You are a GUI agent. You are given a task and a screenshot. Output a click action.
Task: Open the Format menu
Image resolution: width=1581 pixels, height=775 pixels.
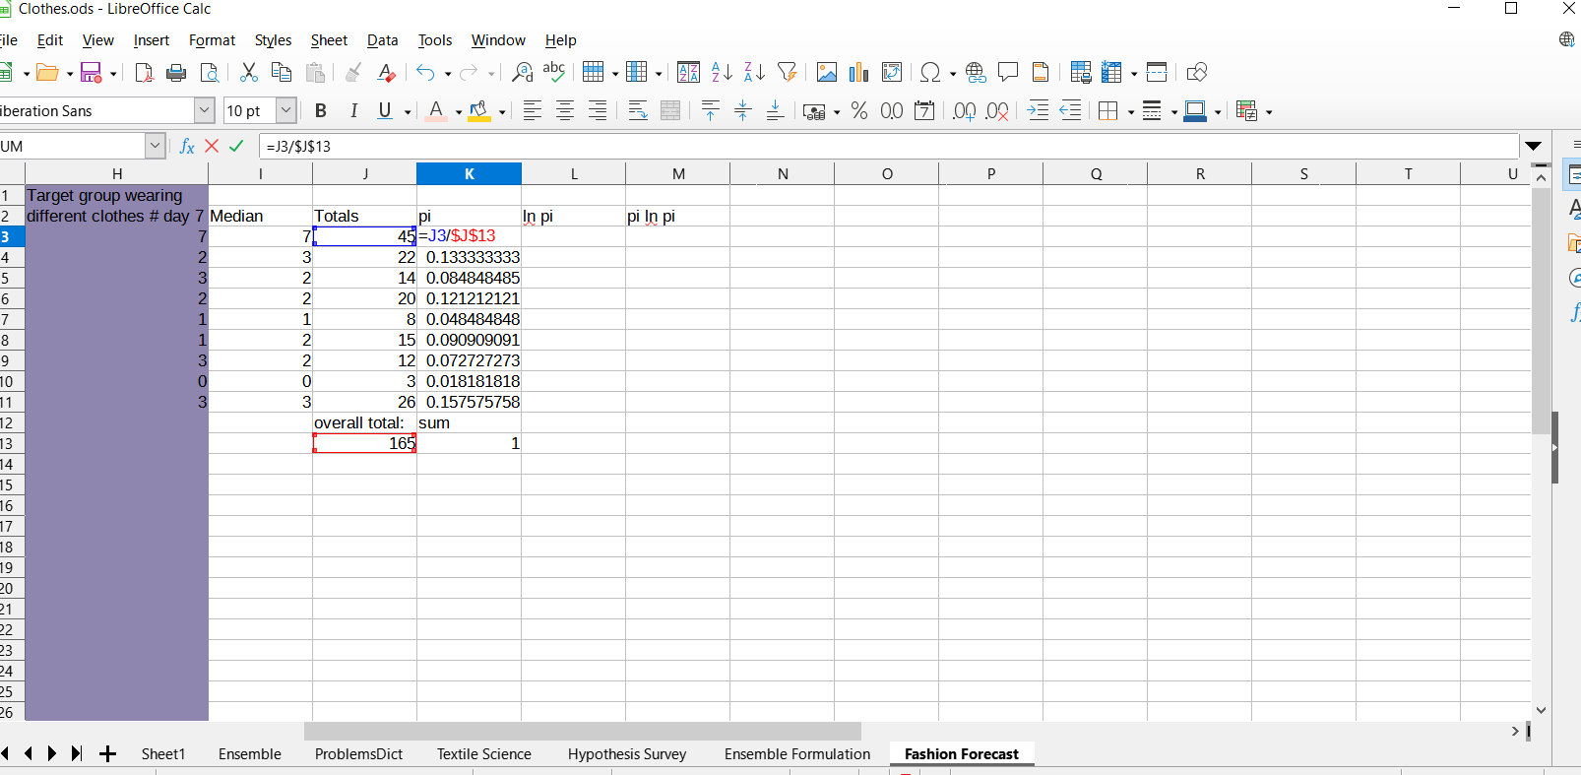tap(212, 40)
